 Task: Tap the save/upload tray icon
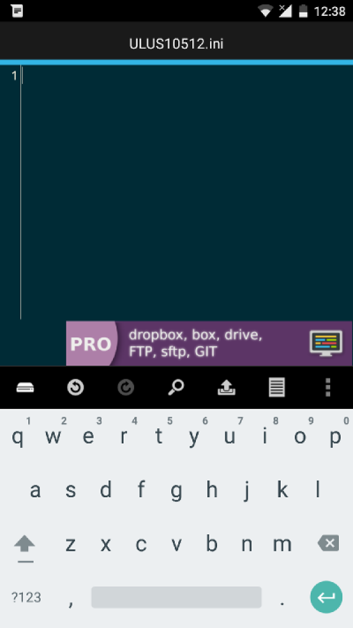(x=227, y=387)
